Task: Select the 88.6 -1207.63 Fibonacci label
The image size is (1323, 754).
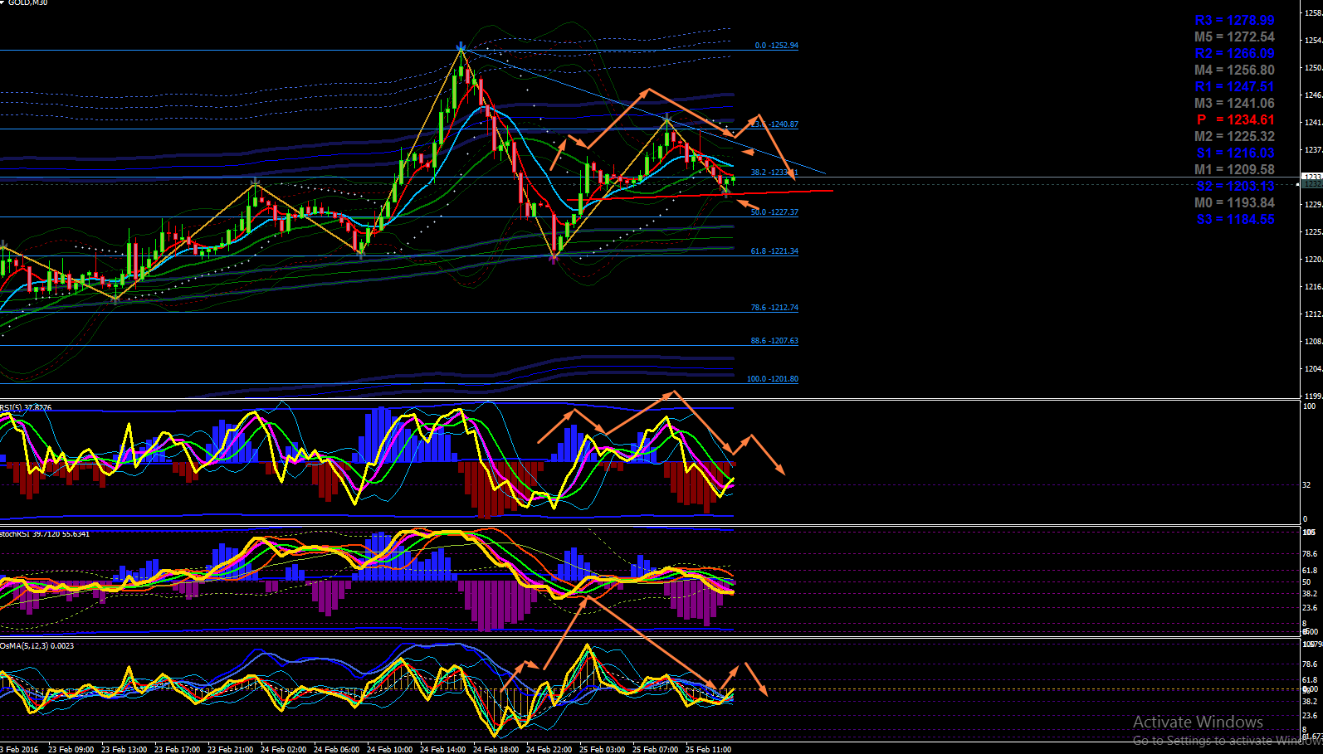Action: [774, 341]
